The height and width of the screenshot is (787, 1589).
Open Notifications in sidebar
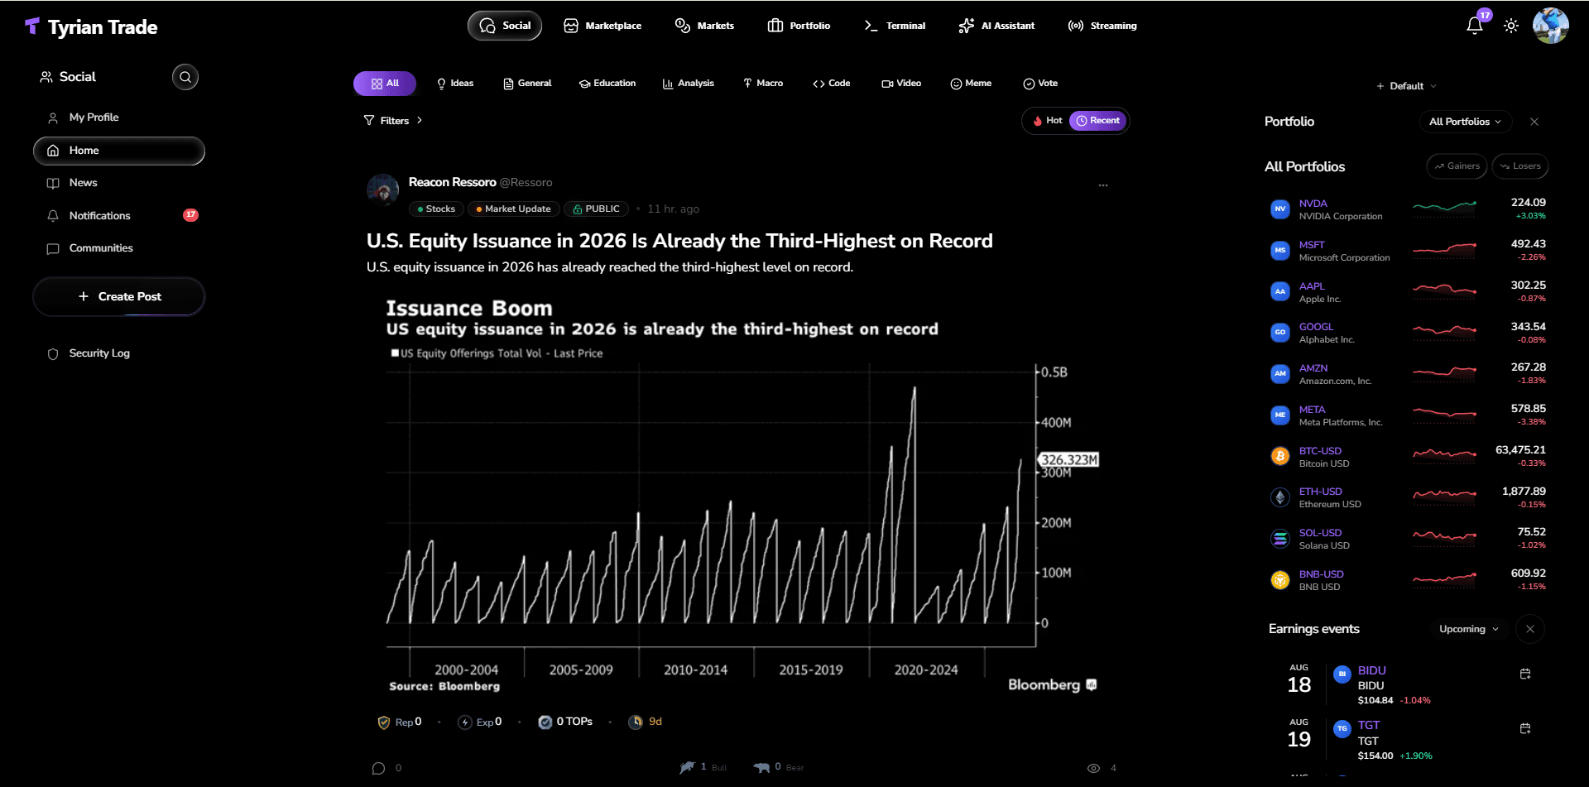tap(119, 216)
